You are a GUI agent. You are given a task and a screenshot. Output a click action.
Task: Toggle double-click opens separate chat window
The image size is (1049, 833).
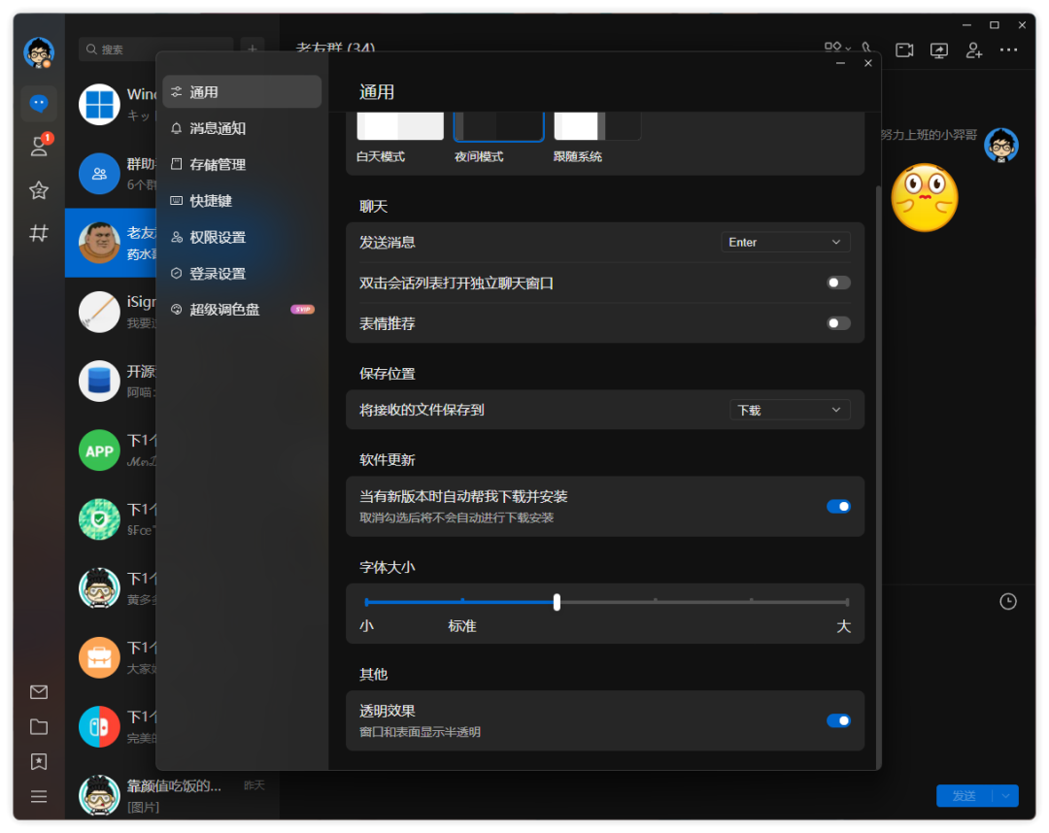pyautogui.click(x=838, y=283)
